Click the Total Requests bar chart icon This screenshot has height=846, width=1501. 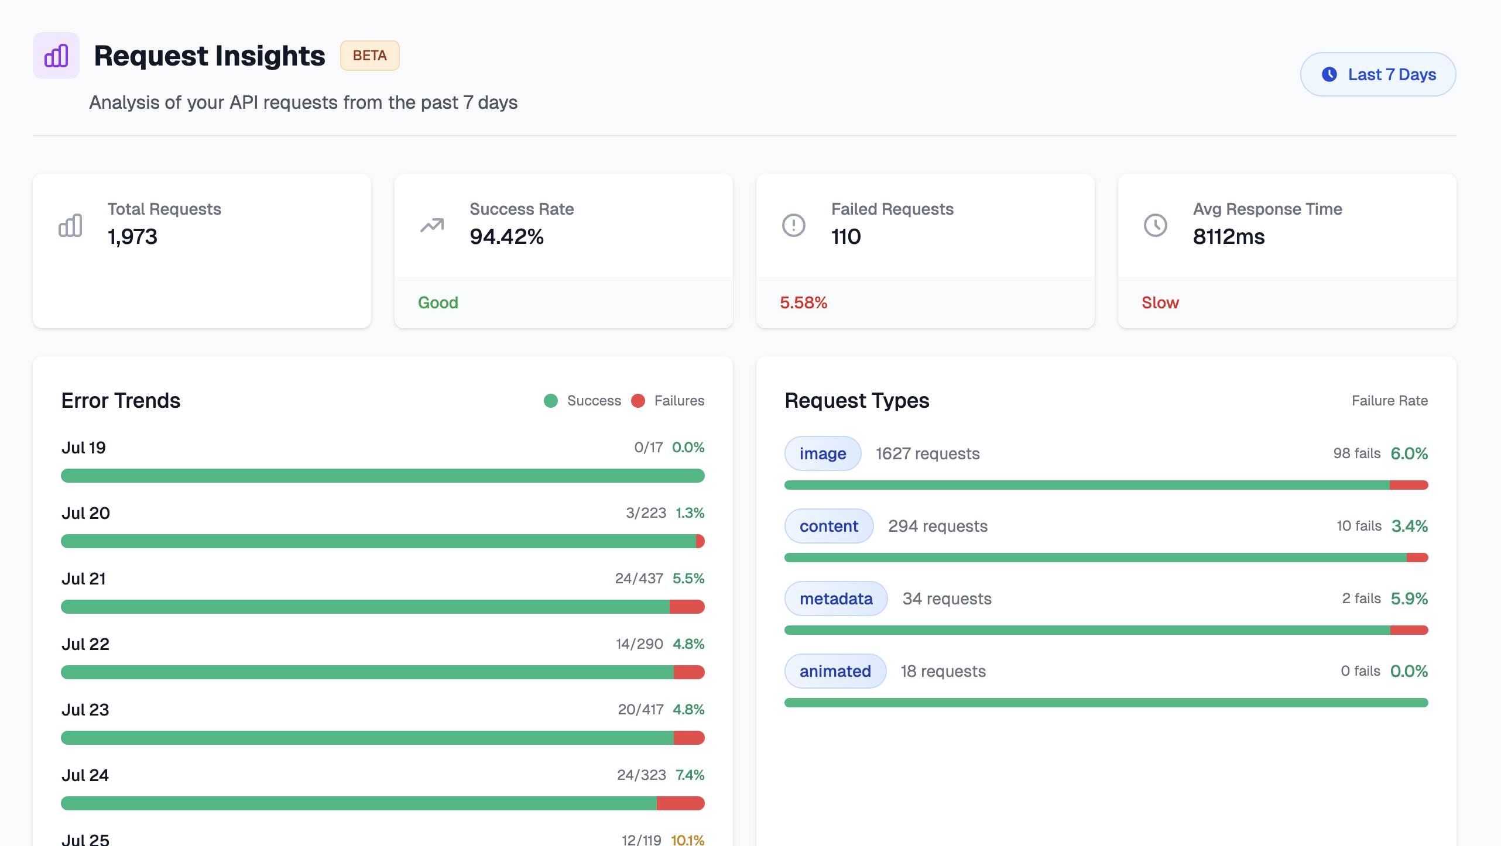tap(70, 225)
